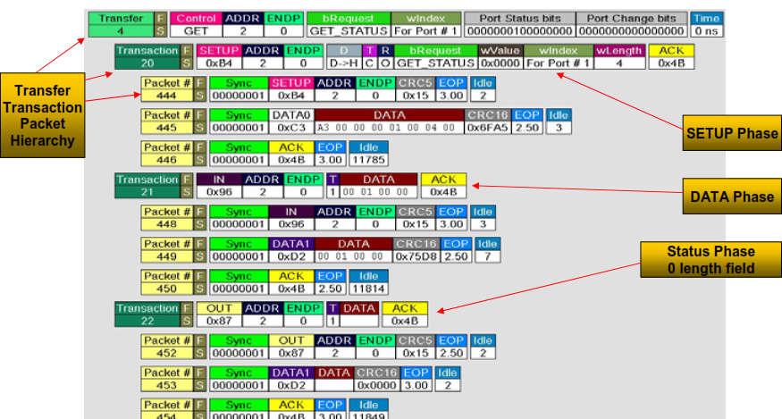Click Idle 3 cell in Packet 445

[x=558, y=122]
